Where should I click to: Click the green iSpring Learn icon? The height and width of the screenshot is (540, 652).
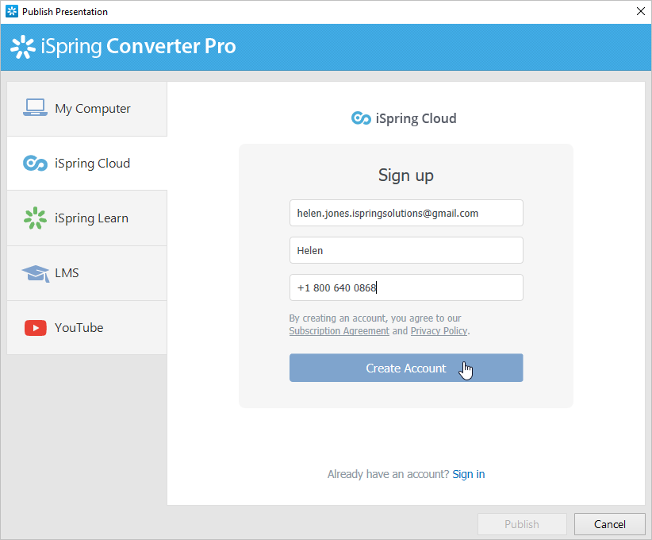tap(35, 218)
